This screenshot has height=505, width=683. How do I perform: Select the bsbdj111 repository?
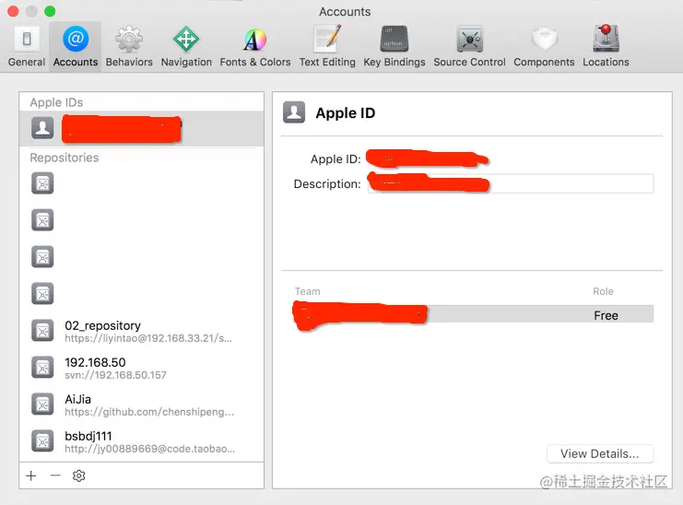tap(142, 441)
